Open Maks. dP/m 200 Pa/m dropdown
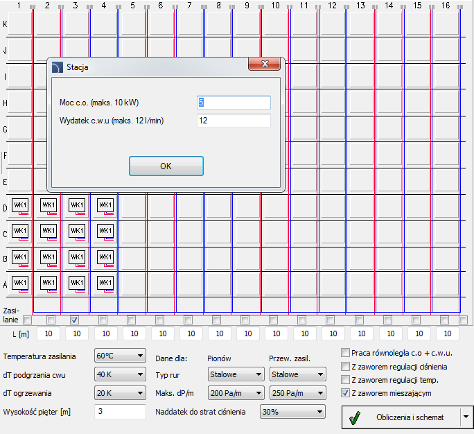Viewport: 474px width, 434px height. [x=236, y=393]
